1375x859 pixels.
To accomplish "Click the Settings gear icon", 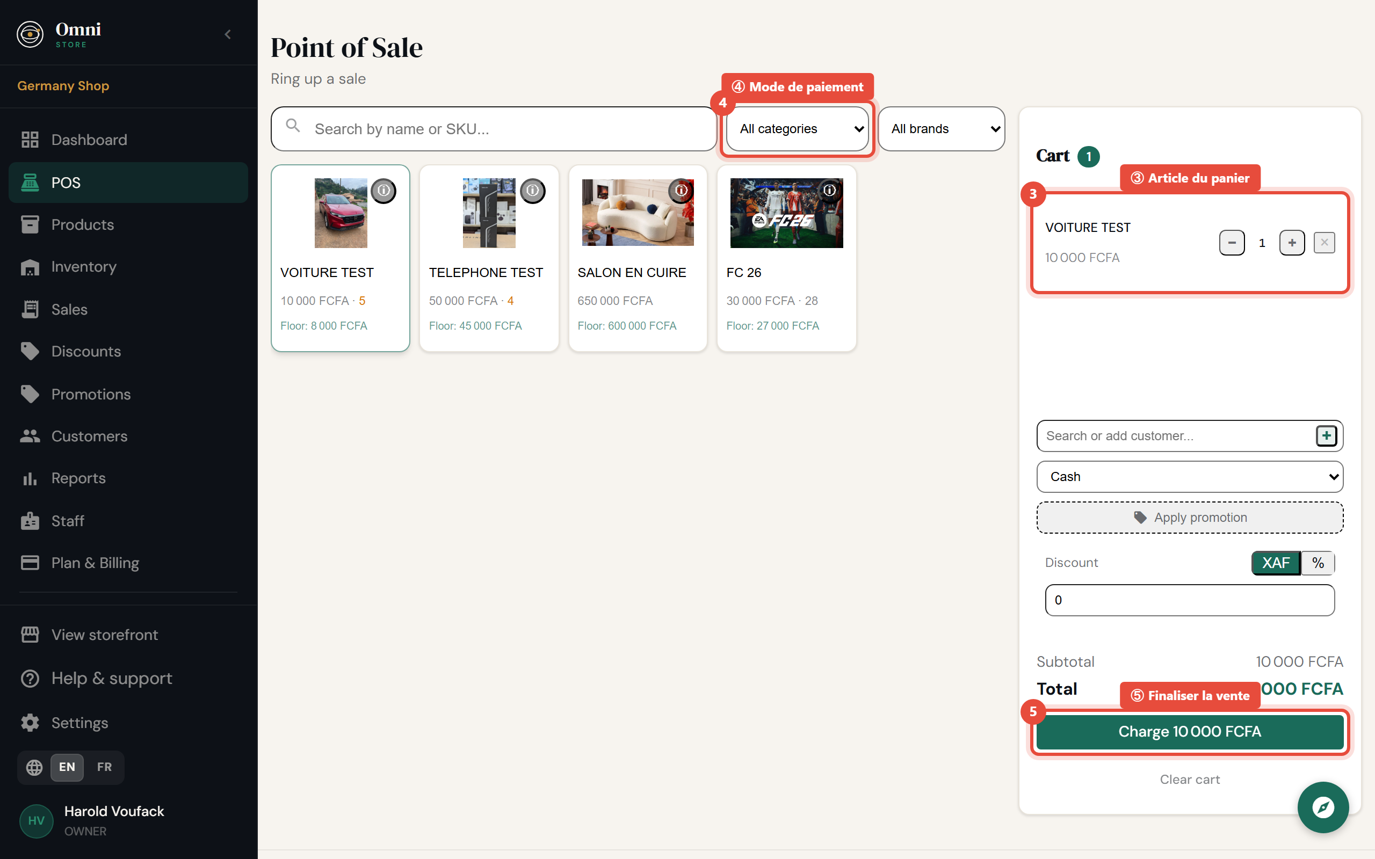I will tap(30, 723).
